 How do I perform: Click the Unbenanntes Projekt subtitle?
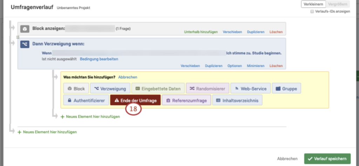(74, 8)
